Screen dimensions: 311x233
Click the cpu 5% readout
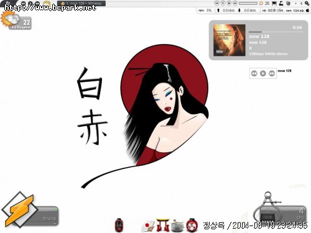pos(205,11)
